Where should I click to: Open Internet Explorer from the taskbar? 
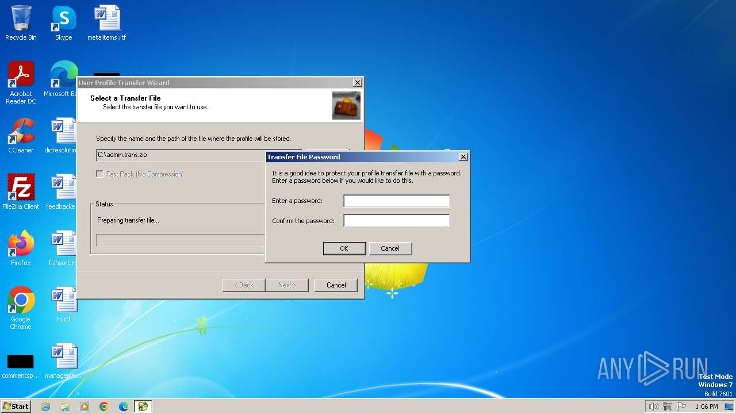point(45,407)
